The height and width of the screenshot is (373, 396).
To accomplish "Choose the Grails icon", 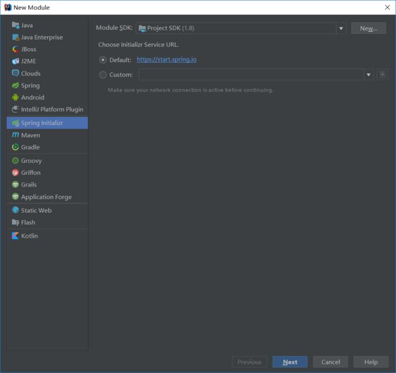I will [x=16, y=185].
